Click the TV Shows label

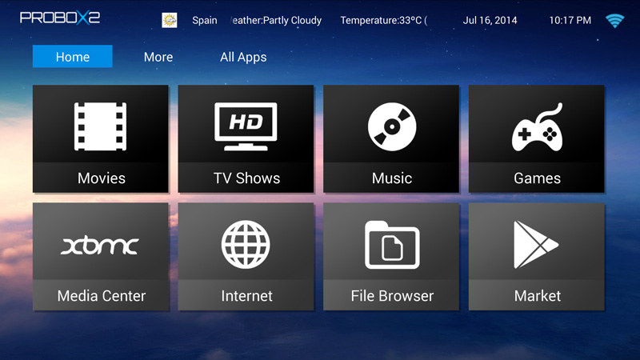pos(246,178)
